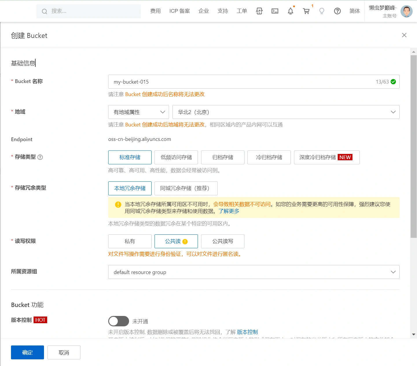This screenshot has width=417, height=366.
Task: Select 私有 read-write permission
Action: pos(130,241)
